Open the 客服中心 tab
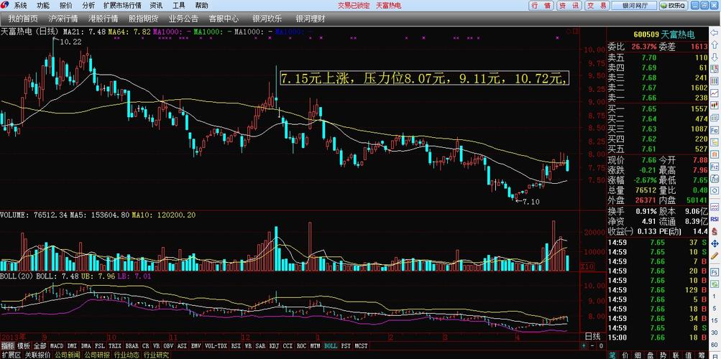Image resolution: width=721 pixels, height=359 pixels. tap(224, 19)
